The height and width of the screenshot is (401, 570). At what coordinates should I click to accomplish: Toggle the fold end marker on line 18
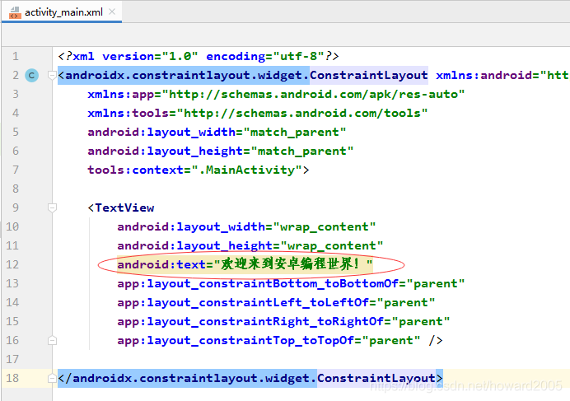52,378
